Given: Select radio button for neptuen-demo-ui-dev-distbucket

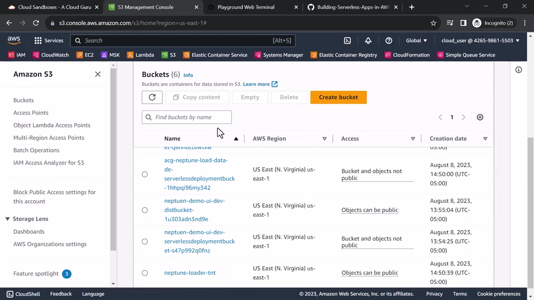Looking at the screenshot, I should (145, 210).
